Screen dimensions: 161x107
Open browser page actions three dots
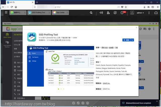(118, 7)
